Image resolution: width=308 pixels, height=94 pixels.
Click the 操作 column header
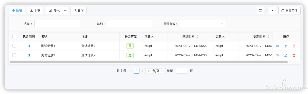286,37
